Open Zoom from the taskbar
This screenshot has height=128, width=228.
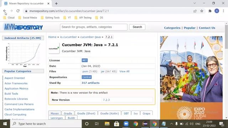tap(126, 124)
